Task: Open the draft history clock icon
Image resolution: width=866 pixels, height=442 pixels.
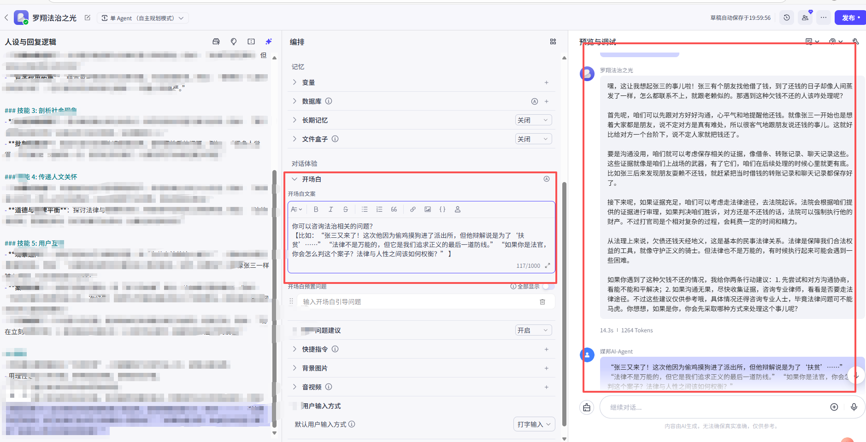Action: tap(787, 18)
